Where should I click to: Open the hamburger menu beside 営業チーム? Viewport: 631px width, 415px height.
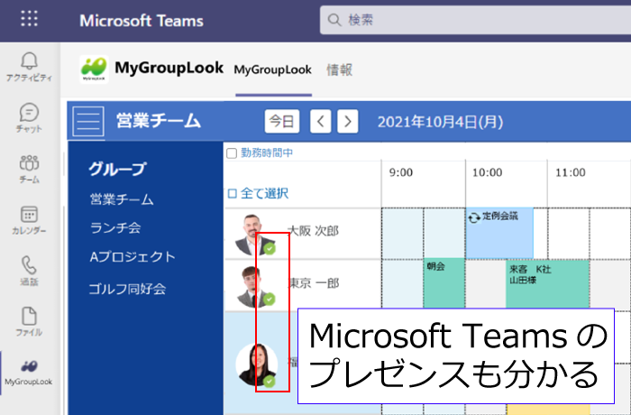pos(88,121)
